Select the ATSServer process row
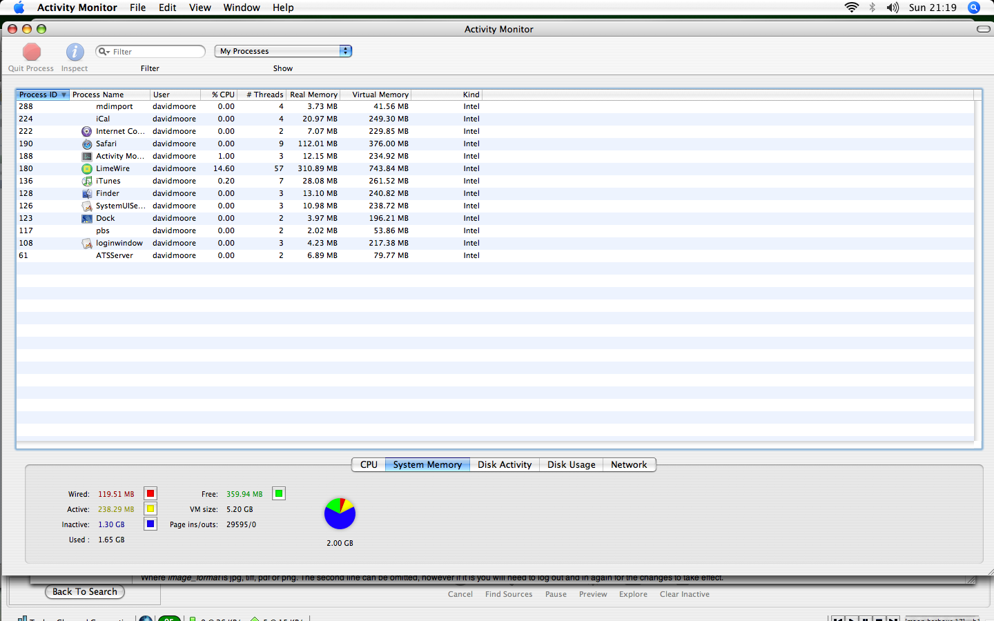The height and width of the screenshot is (621, 994). [495, 255]
